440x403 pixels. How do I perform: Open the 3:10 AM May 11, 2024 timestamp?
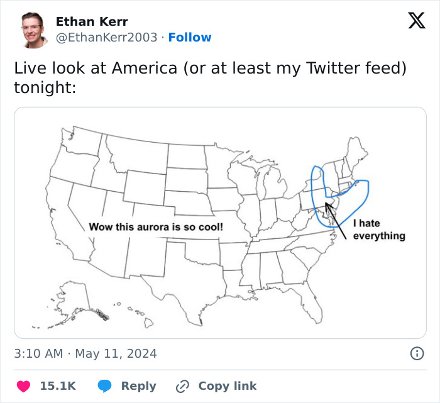[85, 353]
